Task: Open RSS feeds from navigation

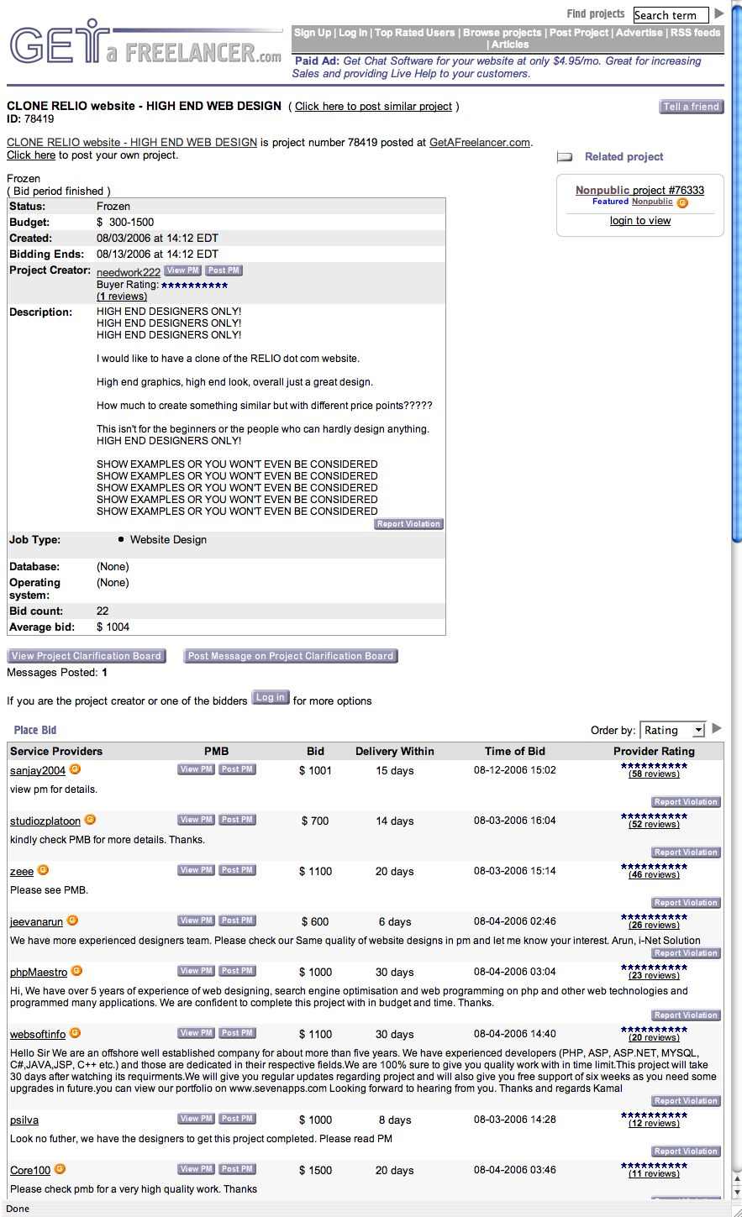Action: click(x=695, y=33)
